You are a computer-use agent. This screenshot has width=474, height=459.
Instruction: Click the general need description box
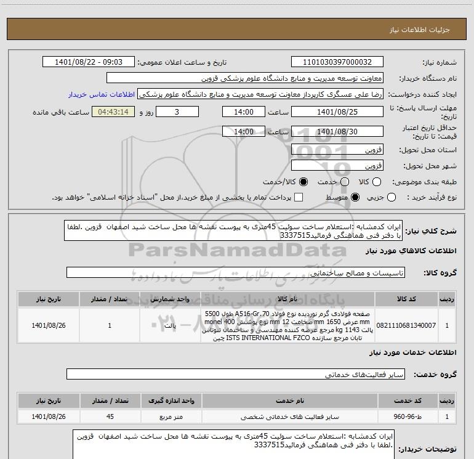click(233, 231)
